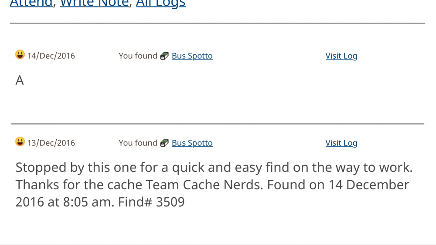436x245 pixels.
Task: Click "Find# 3509" in the log text
Action: coord(151,202)
